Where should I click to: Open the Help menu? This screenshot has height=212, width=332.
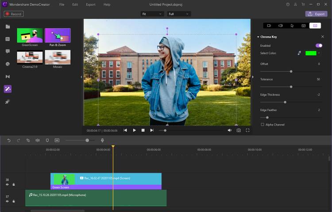[x=107, y=4]
